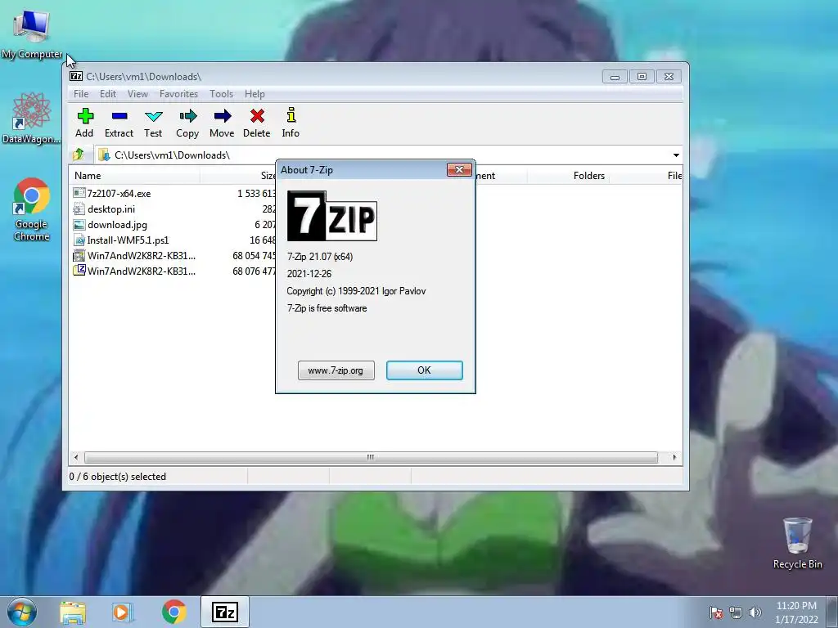Click the scrollbar right arrow
Screen dimensions: 838x628
tap(674, 457)
